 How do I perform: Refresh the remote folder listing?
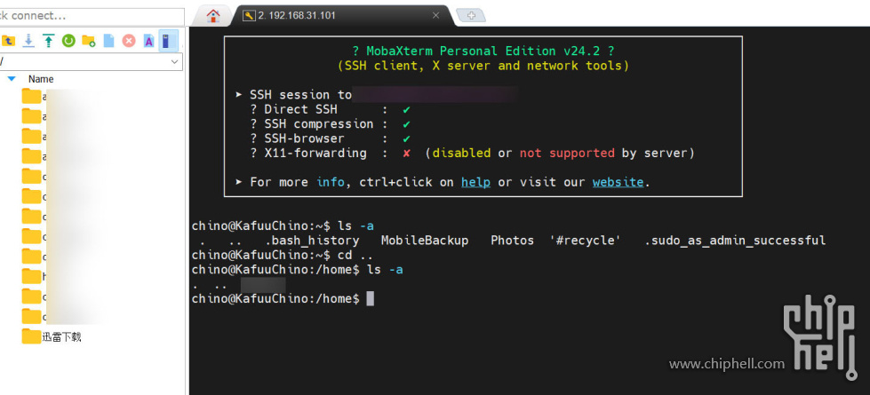[x=68, y=41]
